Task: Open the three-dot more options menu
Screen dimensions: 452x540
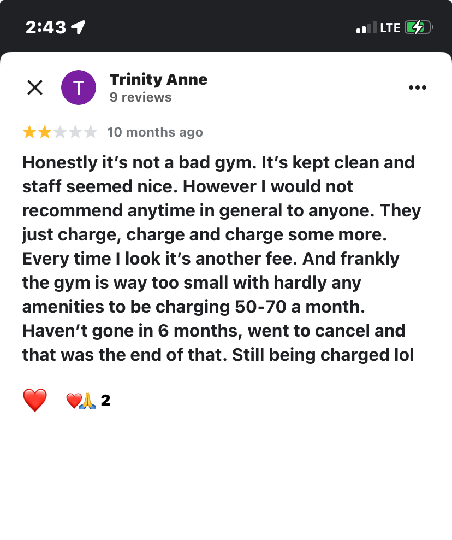Action: (x=418, y=87)
